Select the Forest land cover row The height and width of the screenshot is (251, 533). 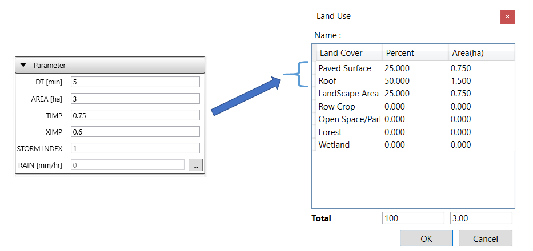[x=330, y=132]
